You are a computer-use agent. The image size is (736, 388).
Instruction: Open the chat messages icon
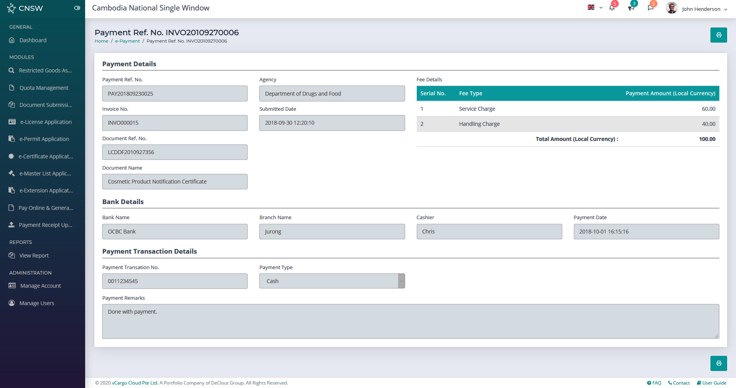(650, 8)
